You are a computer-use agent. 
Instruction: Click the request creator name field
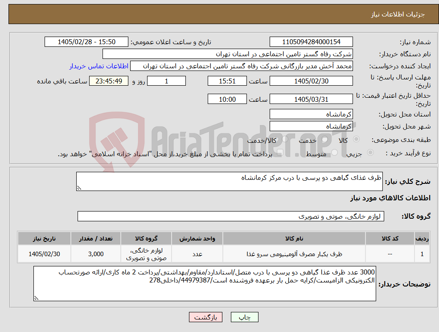(241, 66)
